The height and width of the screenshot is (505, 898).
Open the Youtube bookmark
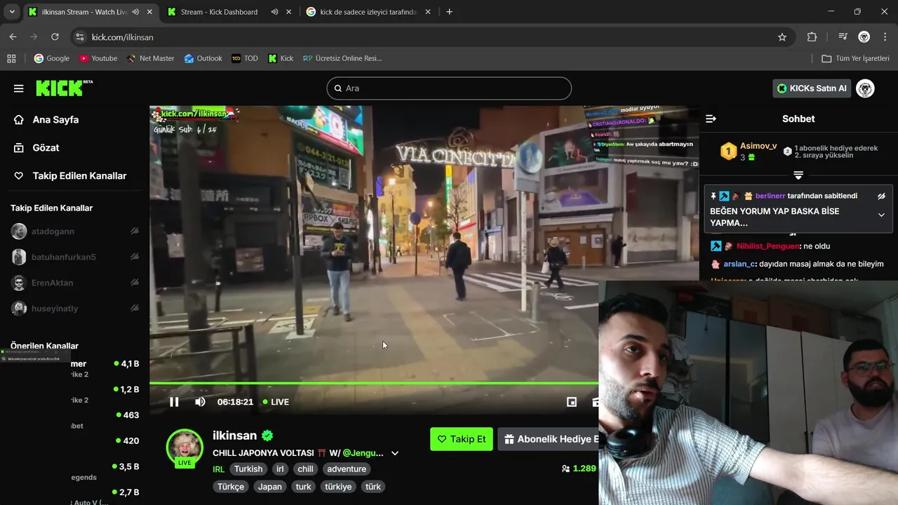click(x=98, y=58)
